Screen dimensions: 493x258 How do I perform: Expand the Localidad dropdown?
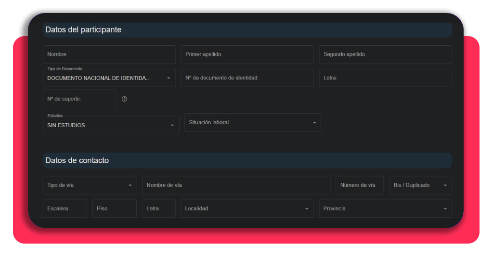click(247, 209)
